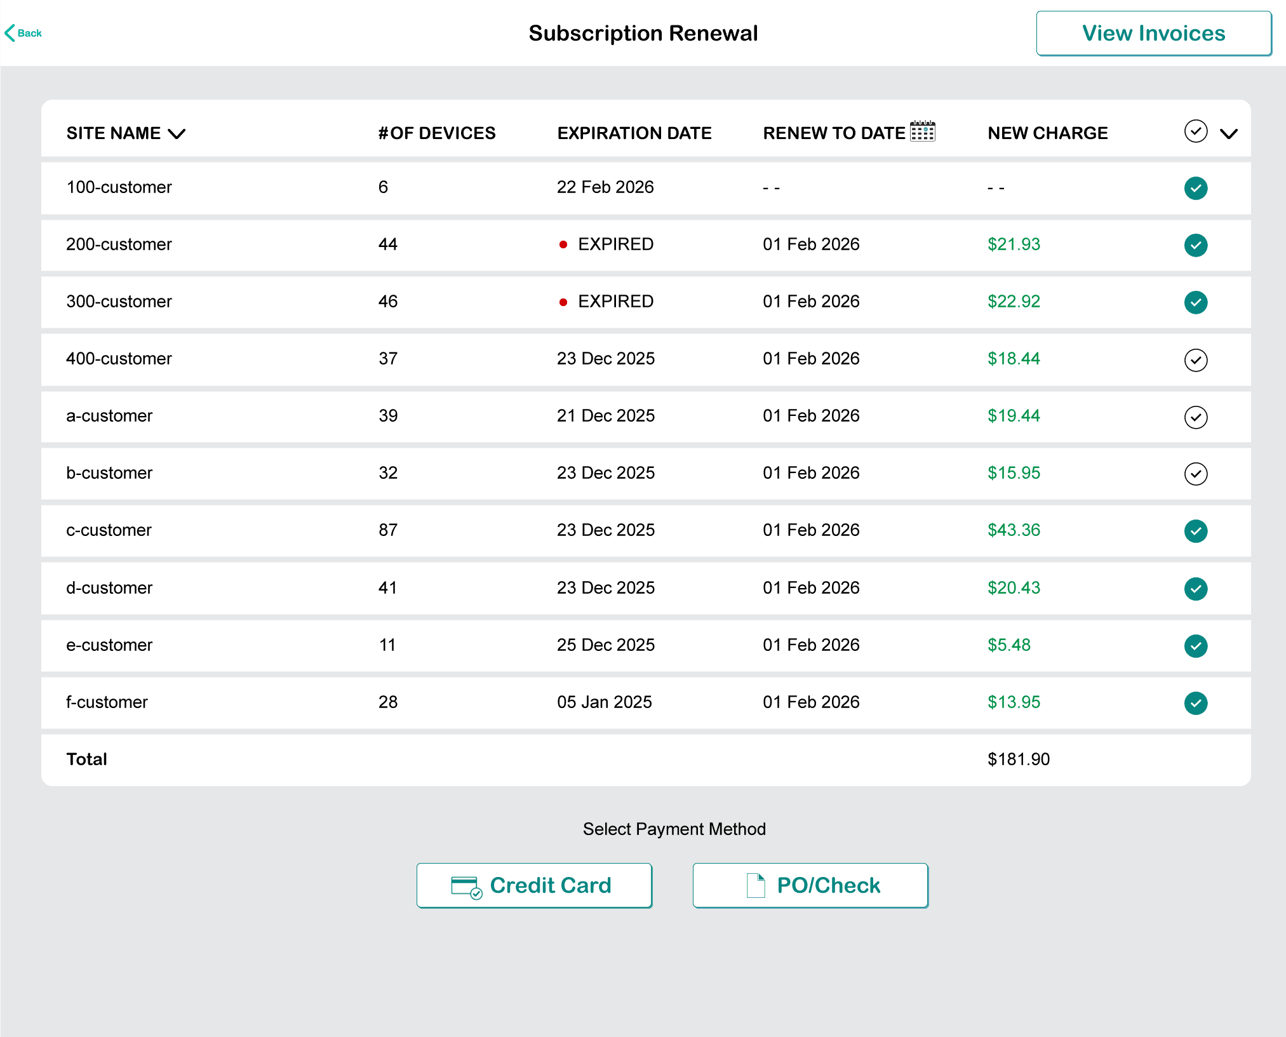This screenshot has width=1286, height=1037.
Task: Click the site name 300-customer
Action: pyautogui.click(x=119, y=302)
